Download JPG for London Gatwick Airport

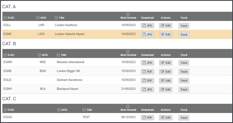click(147, 35)
